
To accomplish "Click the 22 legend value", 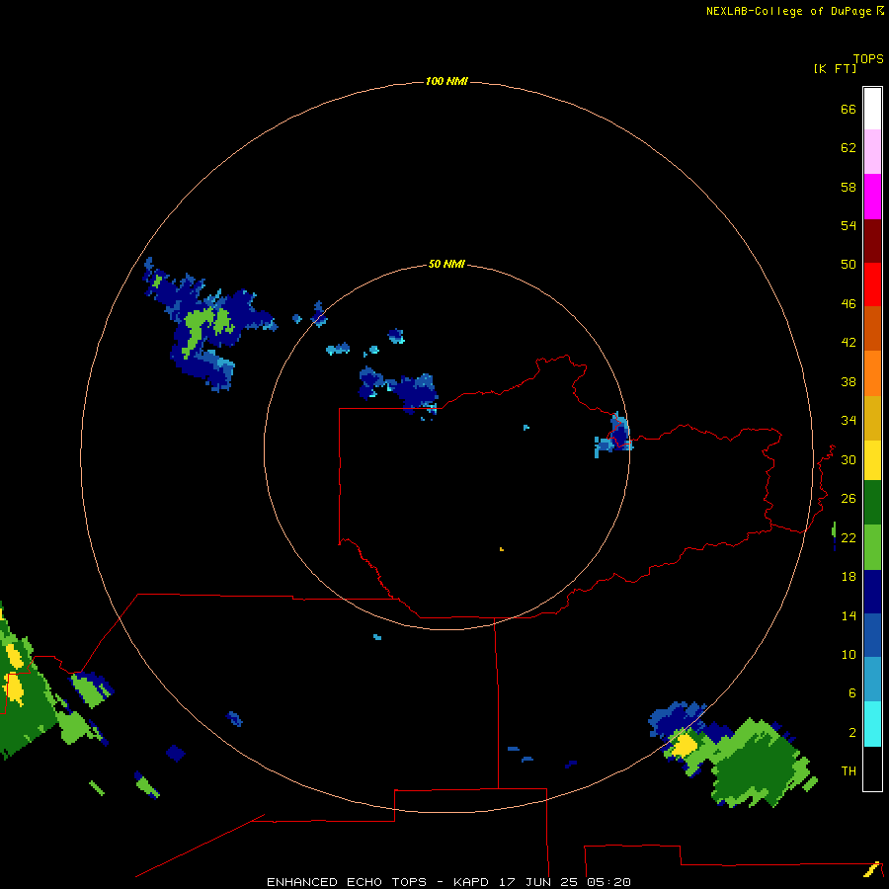I will click(x=849, y=537).
